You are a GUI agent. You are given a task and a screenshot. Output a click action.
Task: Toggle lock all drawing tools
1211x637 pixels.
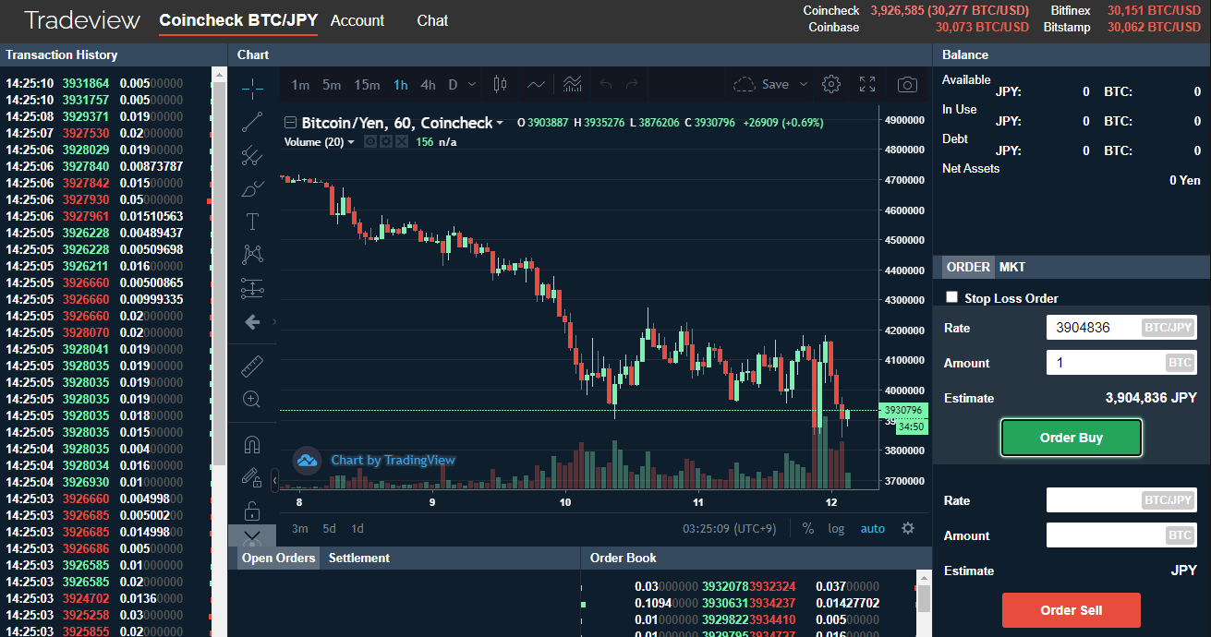pyautogui.click(x=251, y=511)
